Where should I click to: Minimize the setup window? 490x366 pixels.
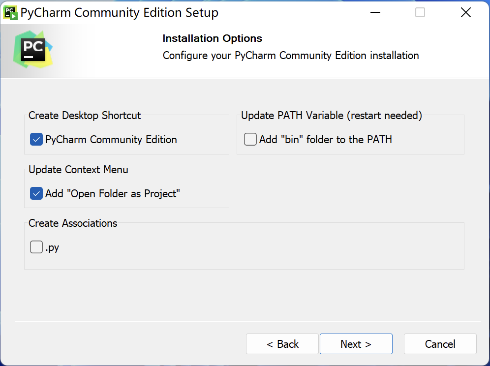coord(375,12)
